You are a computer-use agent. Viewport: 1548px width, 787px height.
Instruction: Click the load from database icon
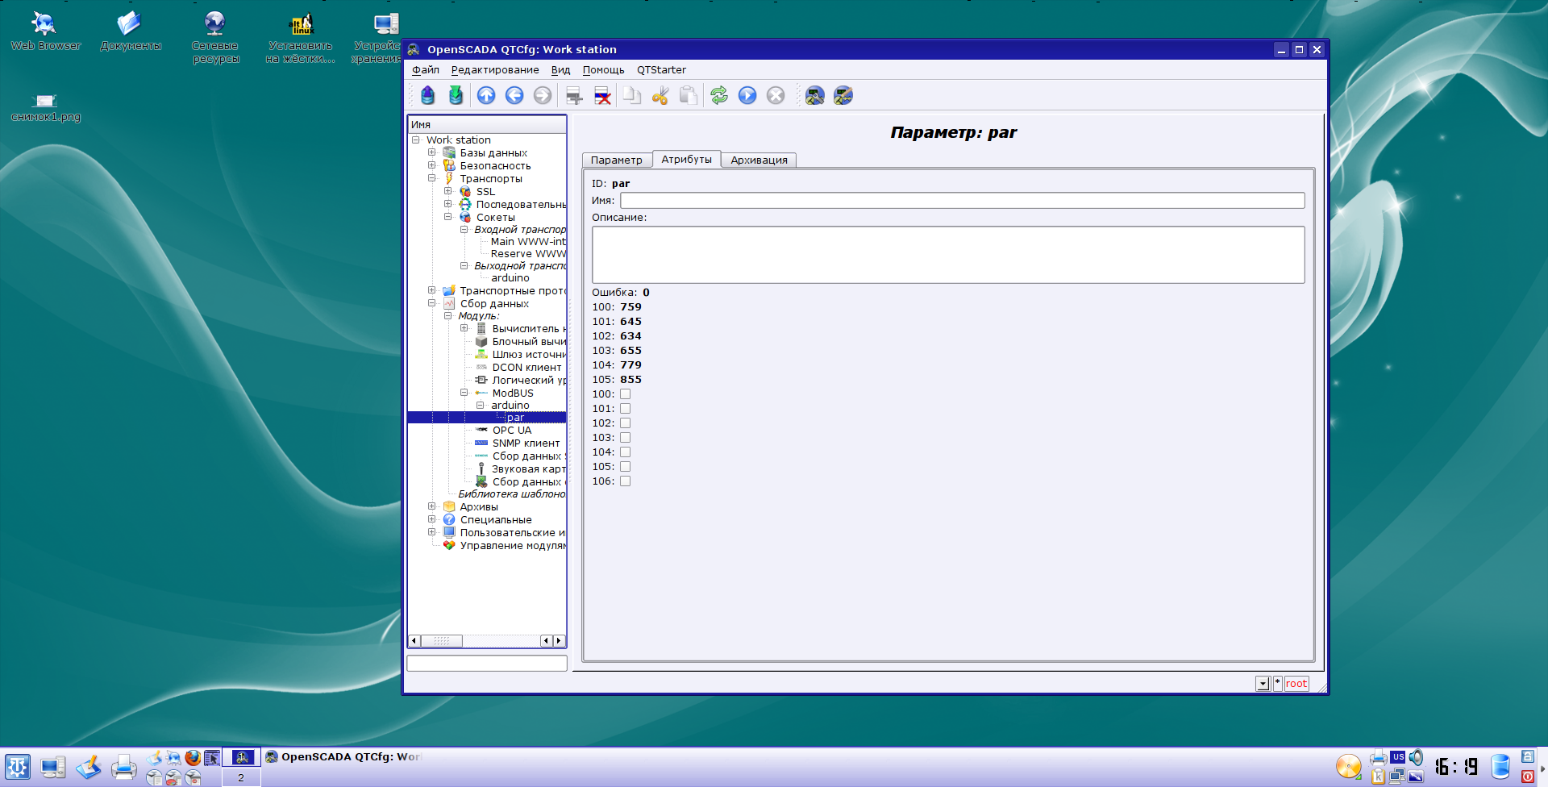(x=427, y=96)
